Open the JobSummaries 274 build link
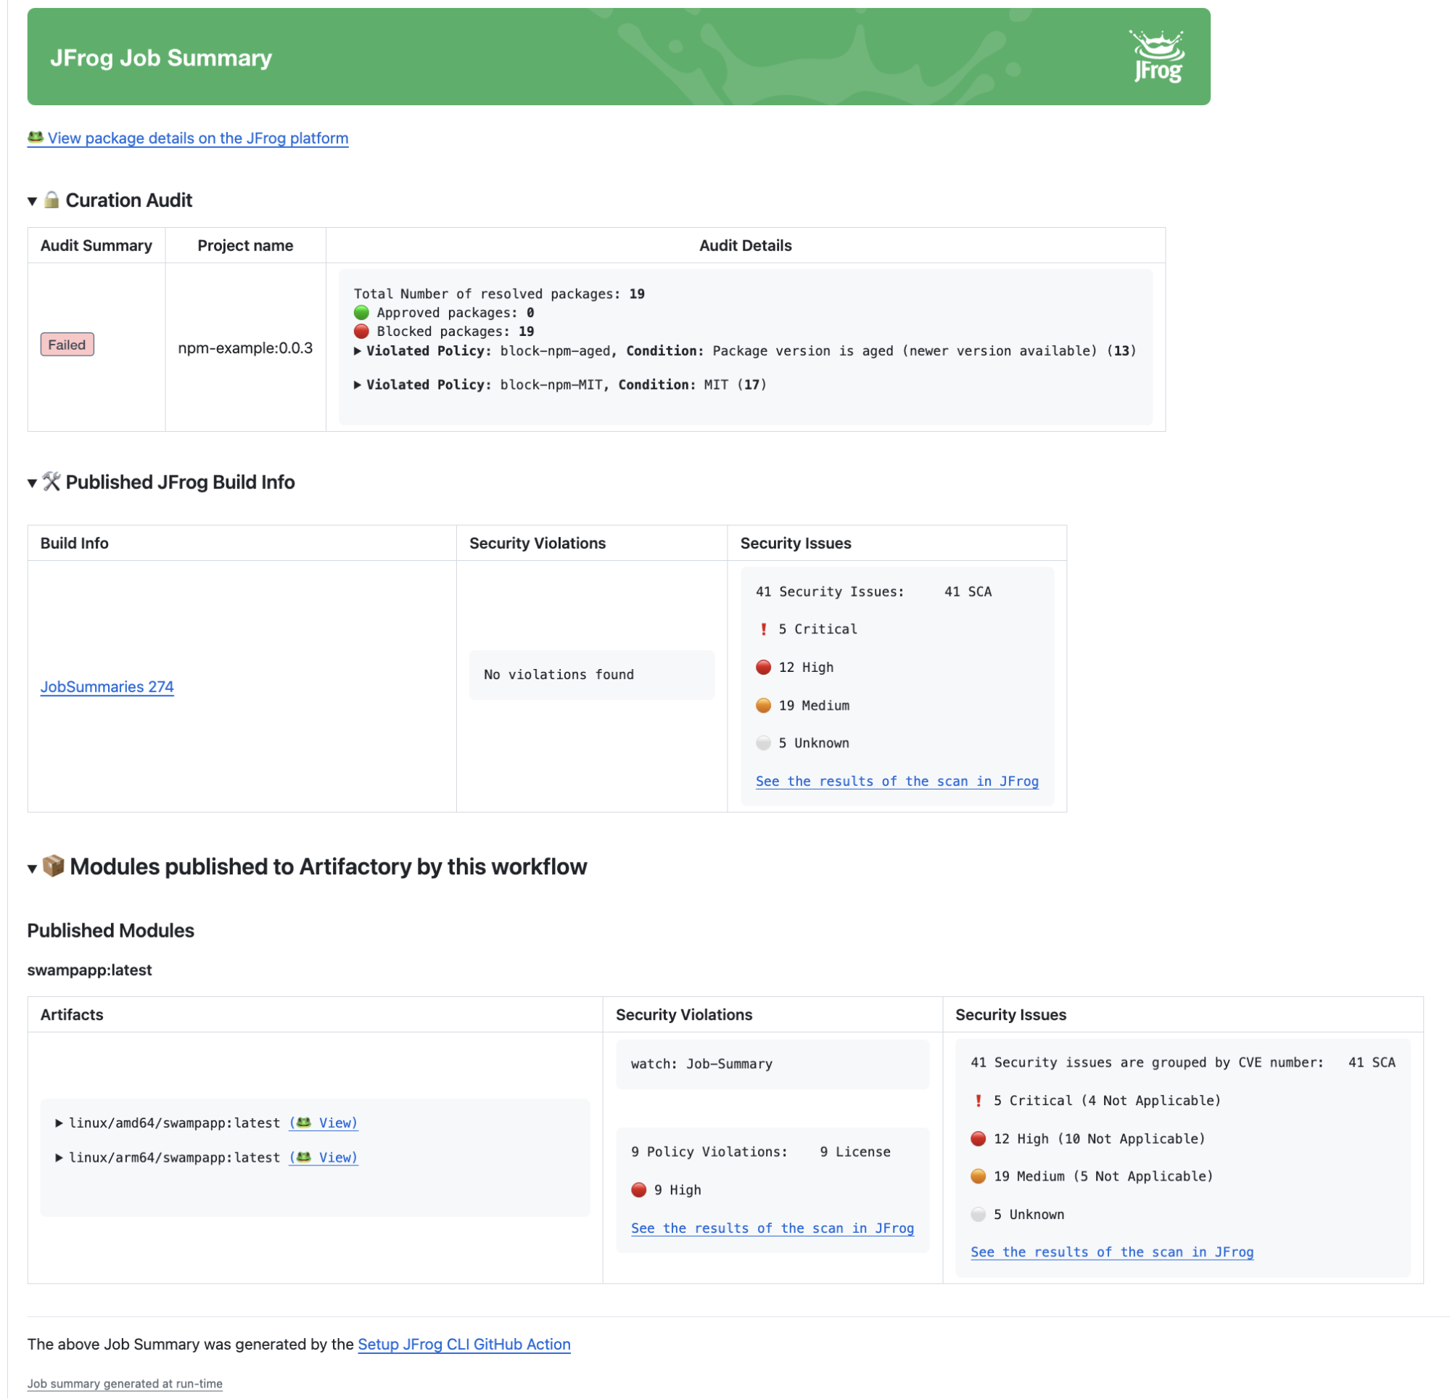This screenshot has width=1450, height=1399. click(107, 686)
